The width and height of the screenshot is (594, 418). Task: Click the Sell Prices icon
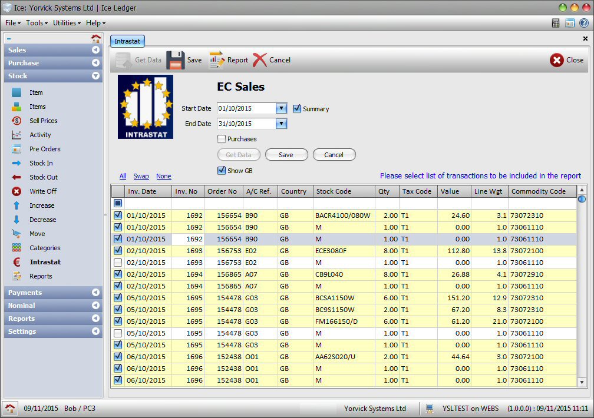pyautogui.click(x=17, y=121)
